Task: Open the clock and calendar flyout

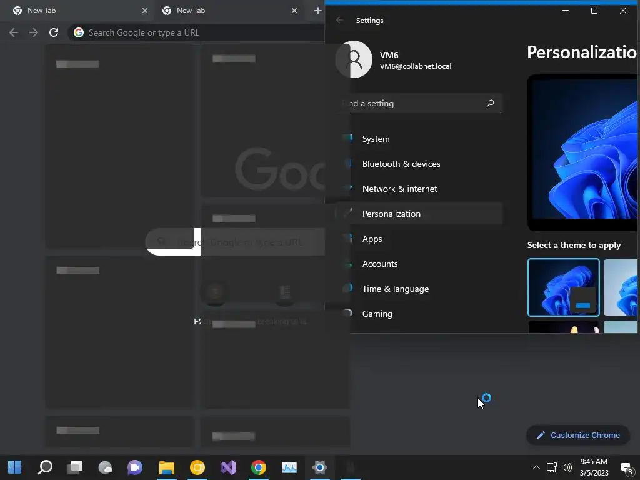Action: tap(594, 467)
